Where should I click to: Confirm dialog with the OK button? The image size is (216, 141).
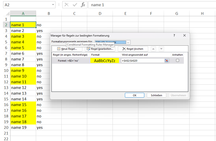click(135, 95)
